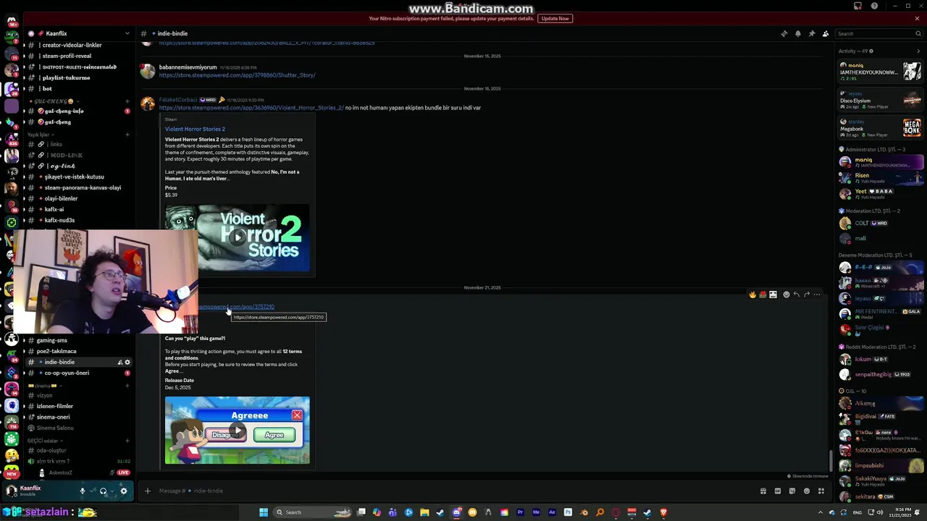The width and height of the screenshot is (927, 521).
Task: Open member senpaithegibig's profile
Action: (880, 374)
